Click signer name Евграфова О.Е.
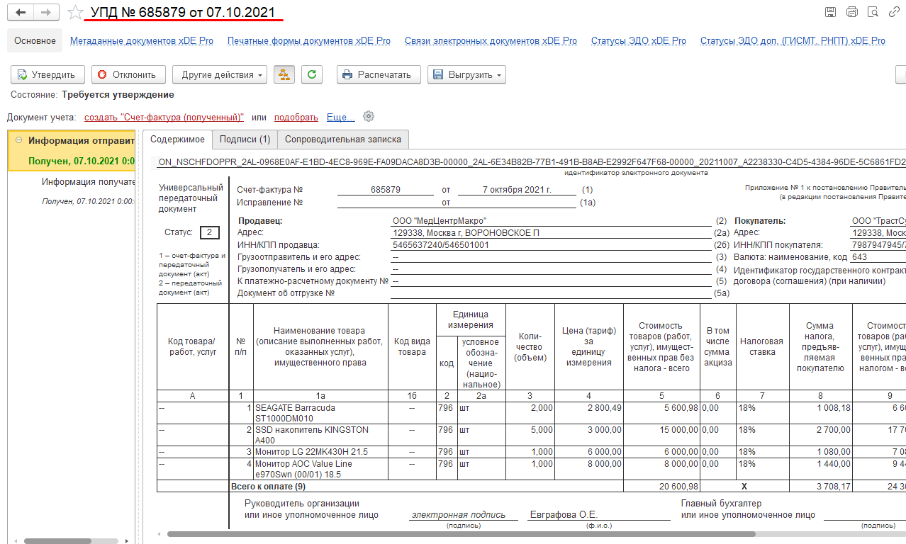The width and height of the screenshot is (906, 544). (564, 515)
